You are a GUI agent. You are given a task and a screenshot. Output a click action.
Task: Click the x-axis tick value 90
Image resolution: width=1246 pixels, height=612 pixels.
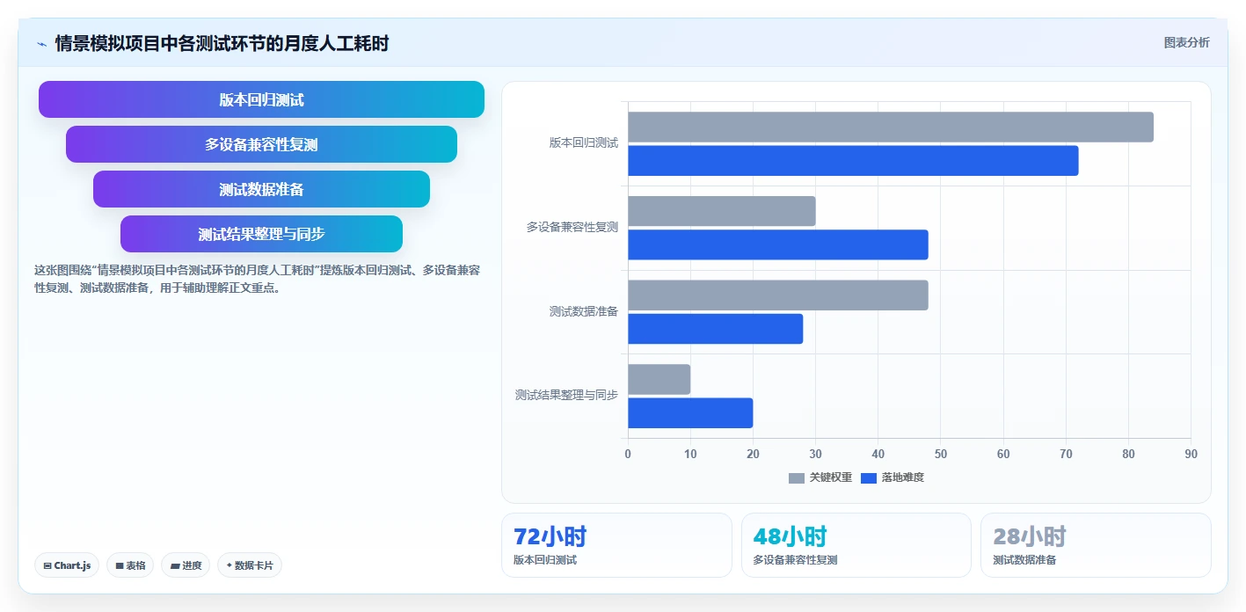click(x=1191, y=454)
